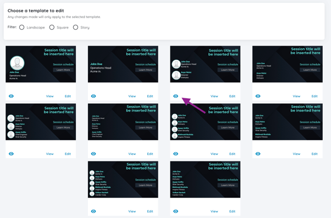Edit the two-speaker template with photos

pyautogui.click(x=232, y=96)
